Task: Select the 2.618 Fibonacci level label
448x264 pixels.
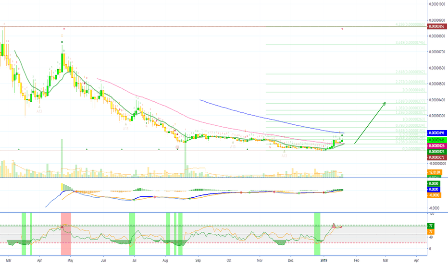Action: click(411, 72)
